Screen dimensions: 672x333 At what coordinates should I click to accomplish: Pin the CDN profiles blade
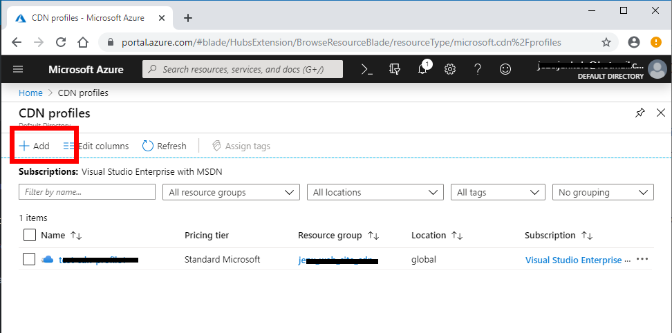(640, 113)
